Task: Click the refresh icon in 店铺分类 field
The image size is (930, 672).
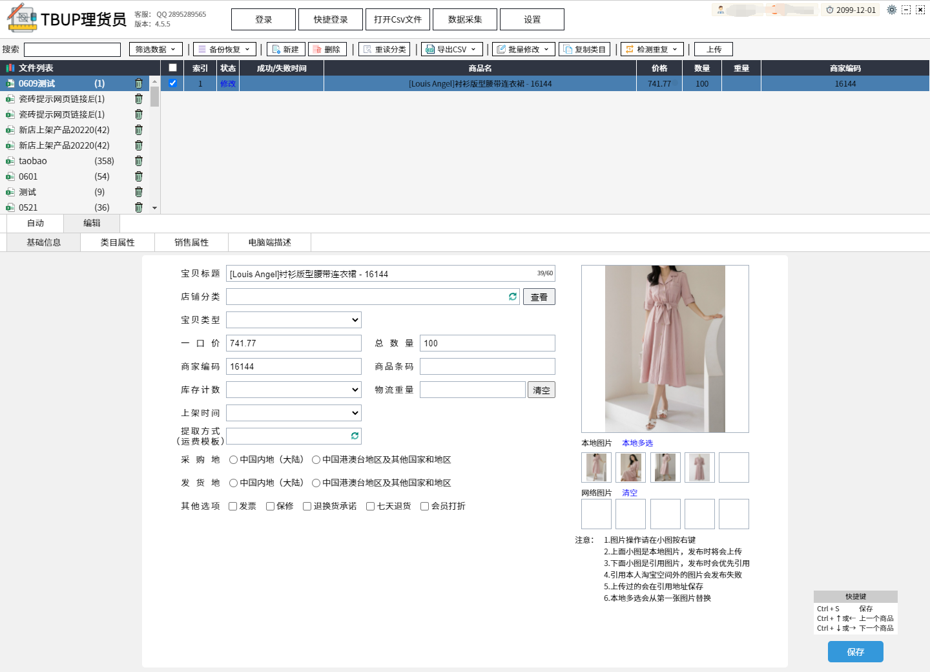Action: coord(513,297)
